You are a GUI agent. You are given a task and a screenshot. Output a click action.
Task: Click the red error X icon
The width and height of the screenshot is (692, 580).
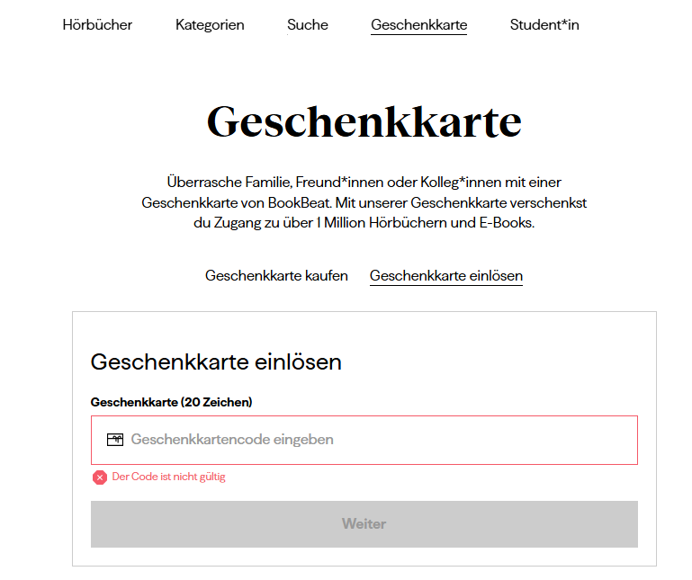[x=100, y=477]
